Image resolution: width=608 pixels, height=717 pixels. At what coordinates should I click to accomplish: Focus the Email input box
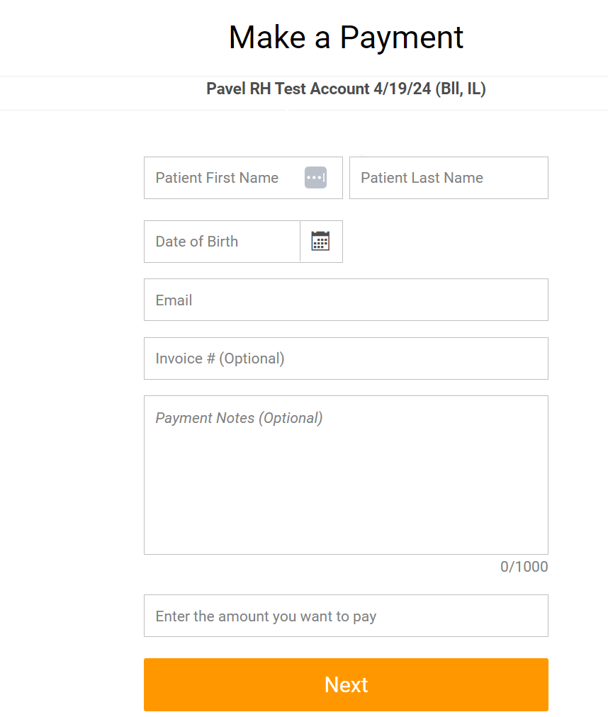click(346, 300)
